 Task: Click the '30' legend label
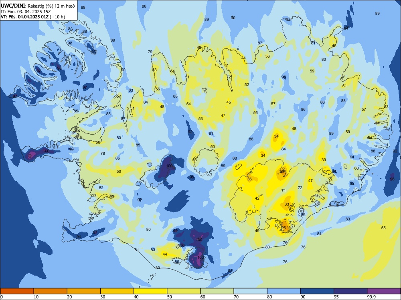coord(103,297)
